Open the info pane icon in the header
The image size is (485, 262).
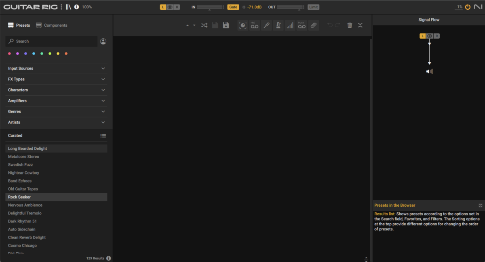(x=76, y=7)
